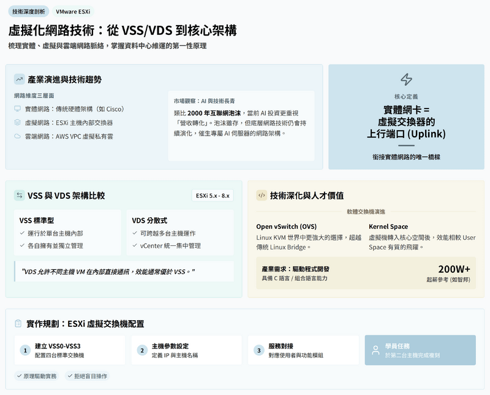The width and height of the screenshot is (490, 395).
Task: Click the clipboard icon beside 實作規劃
Action: (x=20, y=323)
